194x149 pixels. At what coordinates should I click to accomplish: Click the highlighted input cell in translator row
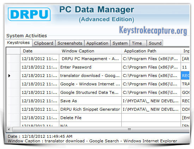(x=185, y=76)
